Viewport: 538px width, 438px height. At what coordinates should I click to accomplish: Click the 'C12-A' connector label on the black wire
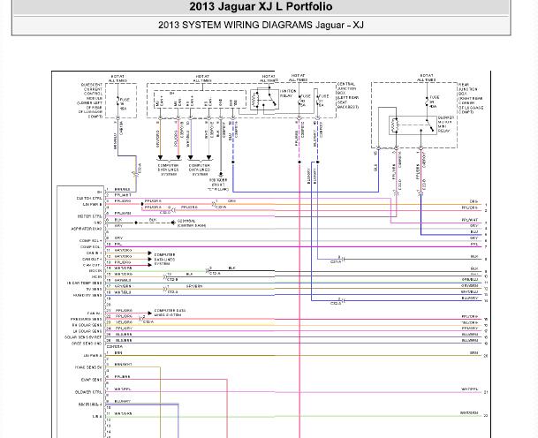(x=215, y=274)
